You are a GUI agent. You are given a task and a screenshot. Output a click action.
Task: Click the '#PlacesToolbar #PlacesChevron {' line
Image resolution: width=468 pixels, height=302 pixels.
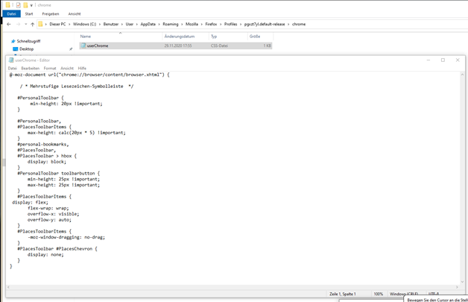(57, 249)
